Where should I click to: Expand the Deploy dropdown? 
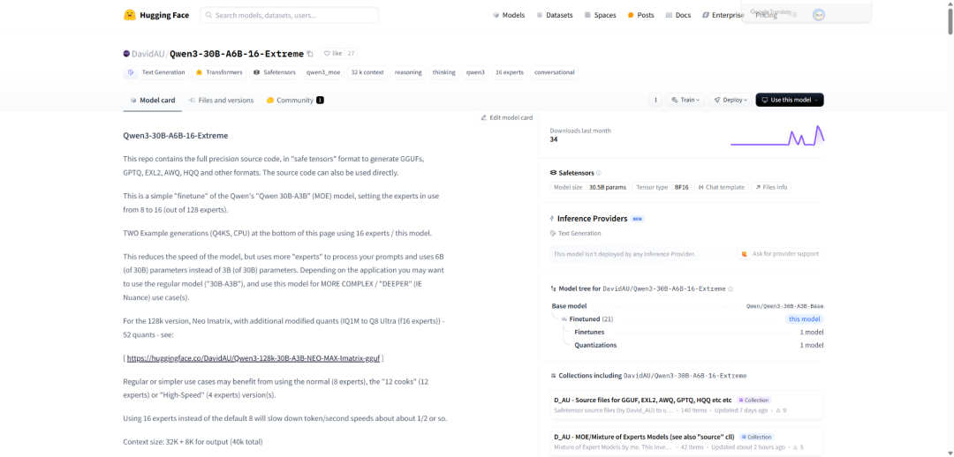[730, 100]
